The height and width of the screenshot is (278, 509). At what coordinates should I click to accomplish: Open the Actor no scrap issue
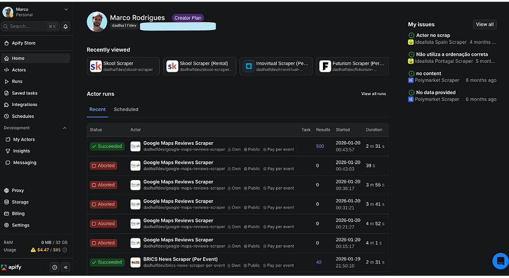(433, 36)
